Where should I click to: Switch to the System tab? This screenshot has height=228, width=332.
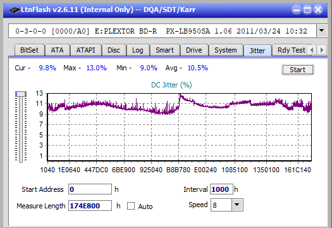tap(226, 50)
